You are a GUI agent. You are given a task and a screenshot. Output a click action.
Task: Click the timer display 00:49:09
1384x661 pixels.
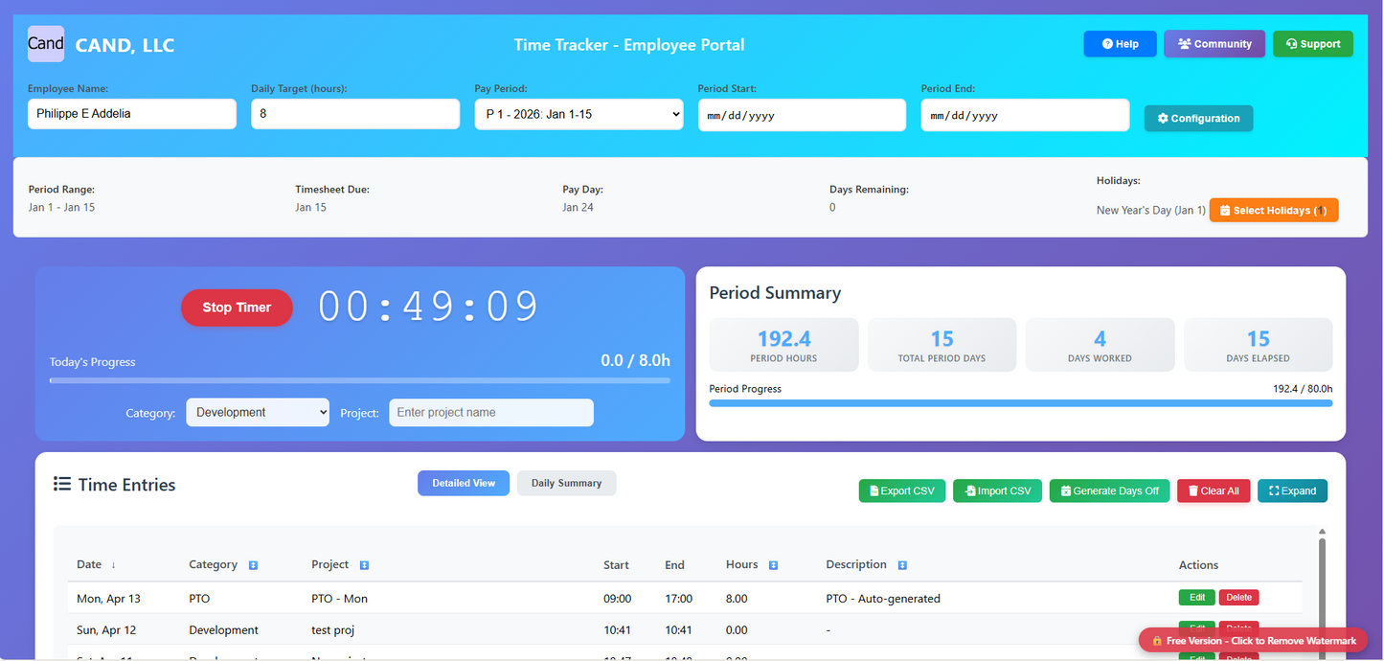(429, 307)
